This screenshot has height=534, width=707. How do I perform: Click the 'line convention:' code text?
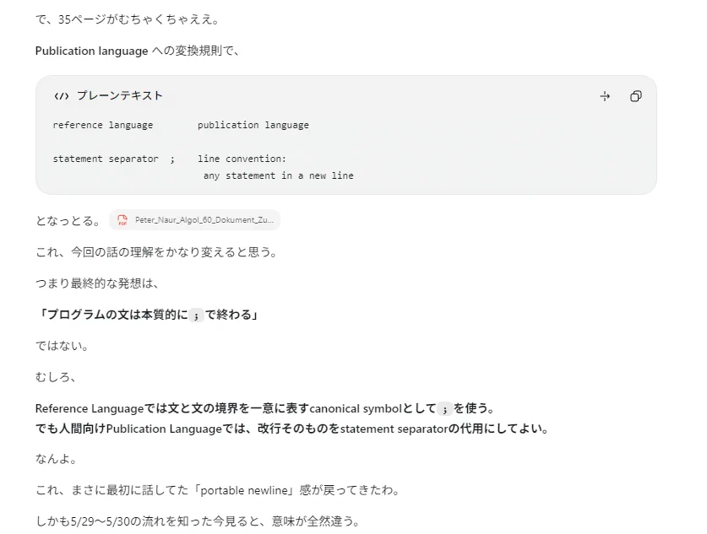tap(242, 159)
